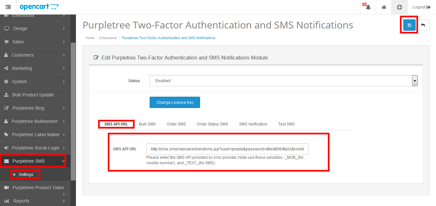Click the Marketing share icon
Viewport: 436px width, 206px height.
click(x=6, y=68)
